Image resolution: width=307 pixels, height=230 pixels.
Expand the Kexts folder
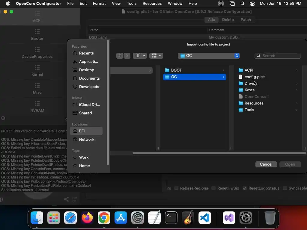297,90
